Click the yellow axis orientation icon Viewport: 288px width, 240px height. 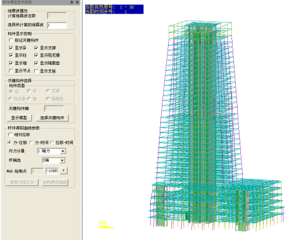coord(105,224)
